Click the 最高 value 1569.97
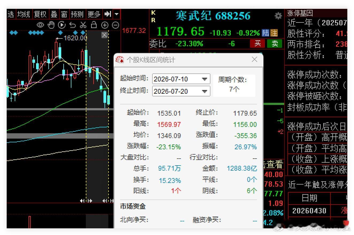 pos(169,124)
